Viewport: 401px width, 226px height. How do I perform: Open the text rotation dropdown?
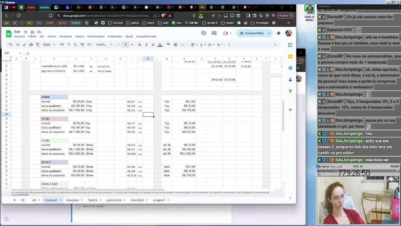(x=220, y=45)
